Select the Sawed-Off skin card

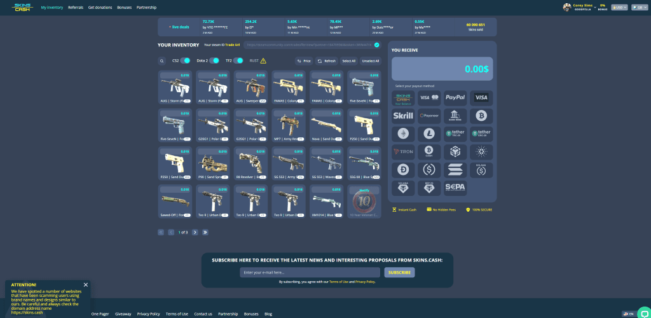175,202
